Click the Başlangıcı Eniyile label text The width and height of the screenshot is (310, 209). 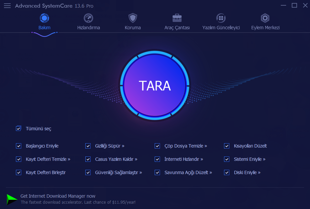42,146
